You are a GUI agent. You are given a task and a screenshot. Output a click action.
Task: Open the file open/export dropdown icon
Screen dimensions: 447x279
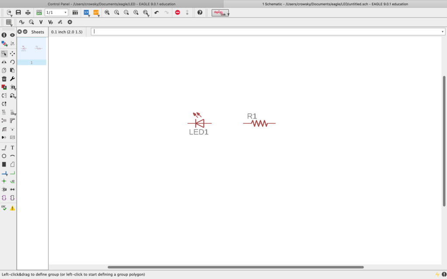coord(9,13)
